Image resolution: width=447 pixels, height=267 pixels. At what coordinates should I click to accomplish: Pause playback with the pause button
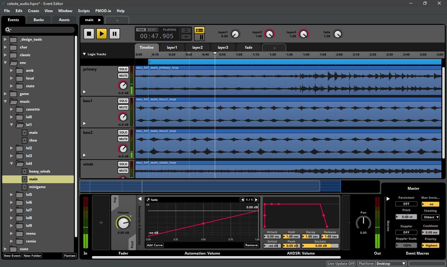point(114,34)
